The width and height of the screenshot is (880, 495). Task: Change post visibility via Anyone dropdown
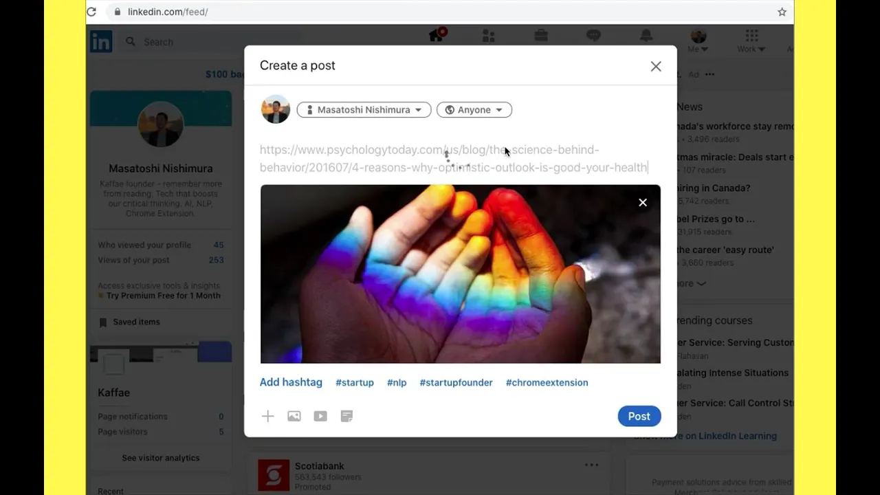474,110
